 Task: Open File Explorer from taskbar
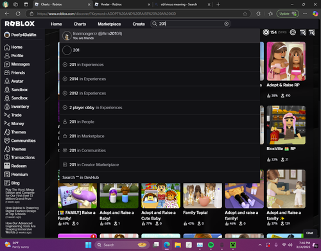tap(178, 245)
